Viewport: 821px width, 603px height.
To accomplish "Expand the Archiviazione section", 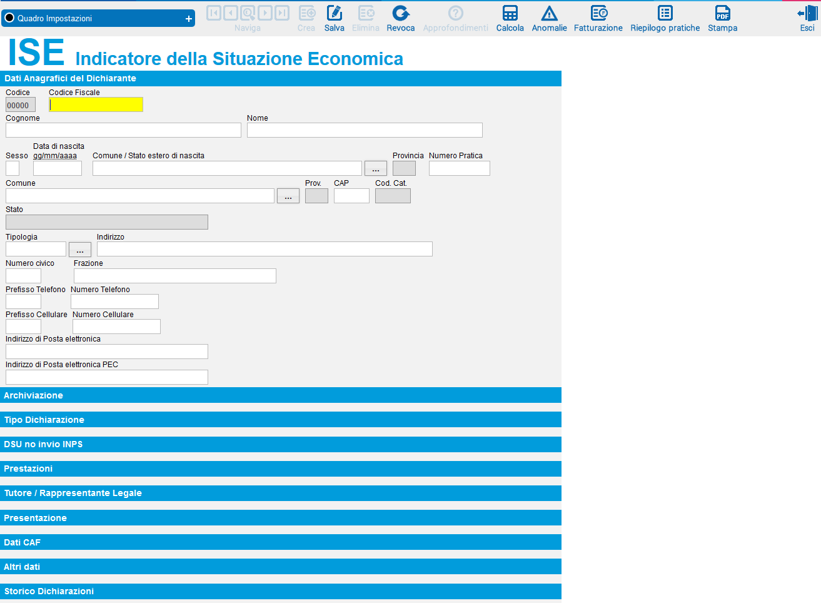I will [281, 395].
